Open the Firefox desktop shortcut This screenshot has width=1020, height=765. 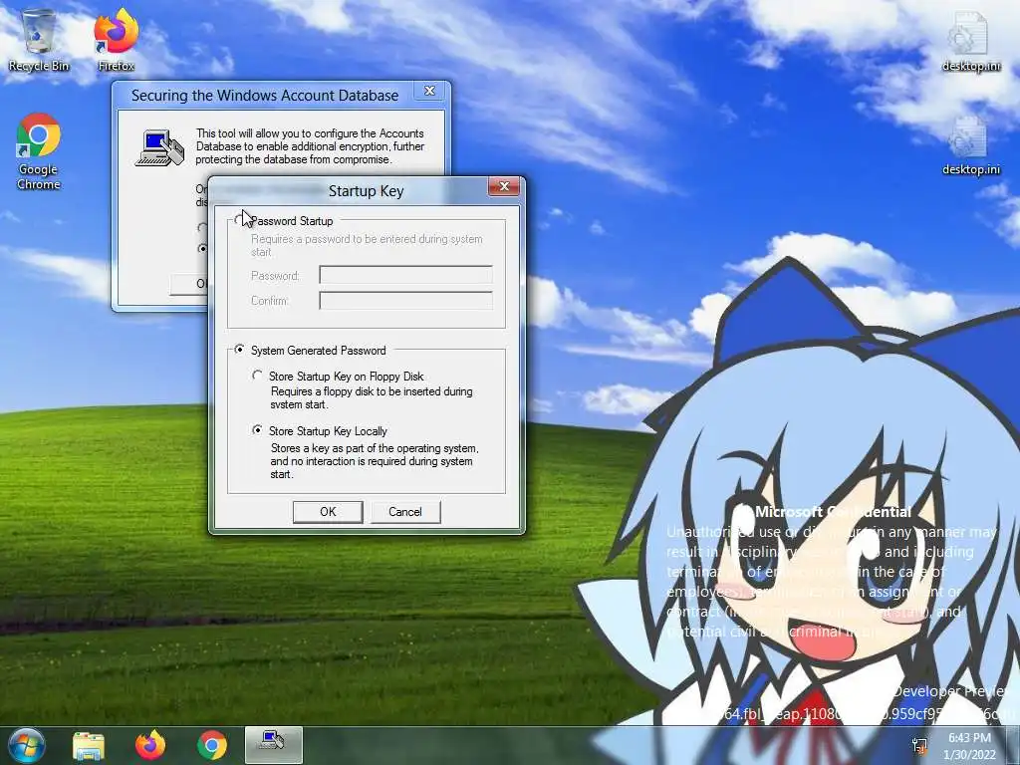click(117, 39)
